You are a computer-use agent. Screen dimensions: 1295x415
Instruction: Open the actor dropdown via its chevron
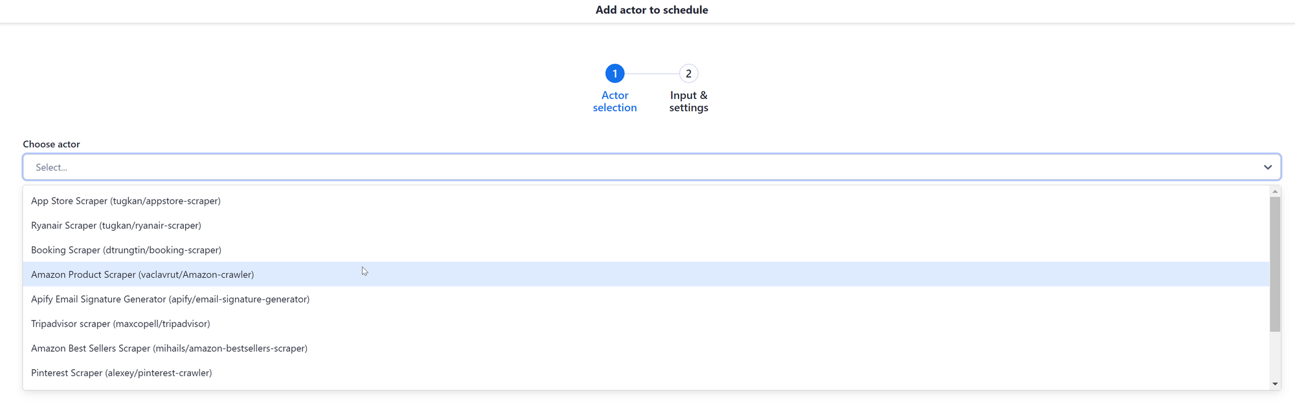[x=1268, y=167]
